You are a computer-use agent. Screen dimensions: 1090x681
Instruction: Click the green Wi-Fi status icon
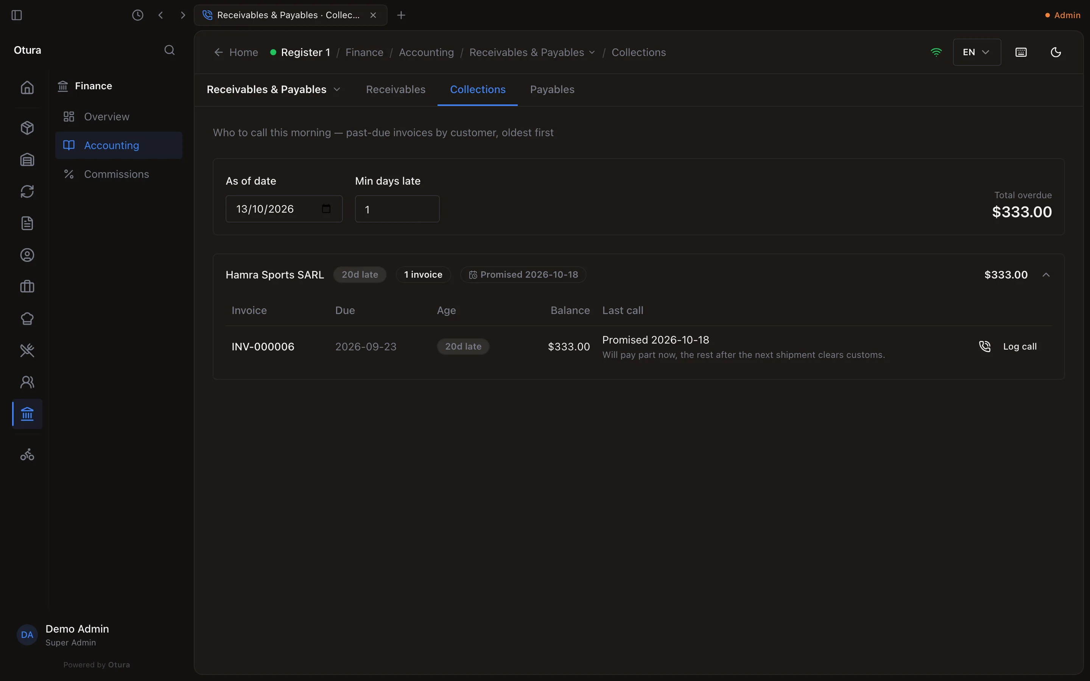pyautogui.click(x=936, y=52)
